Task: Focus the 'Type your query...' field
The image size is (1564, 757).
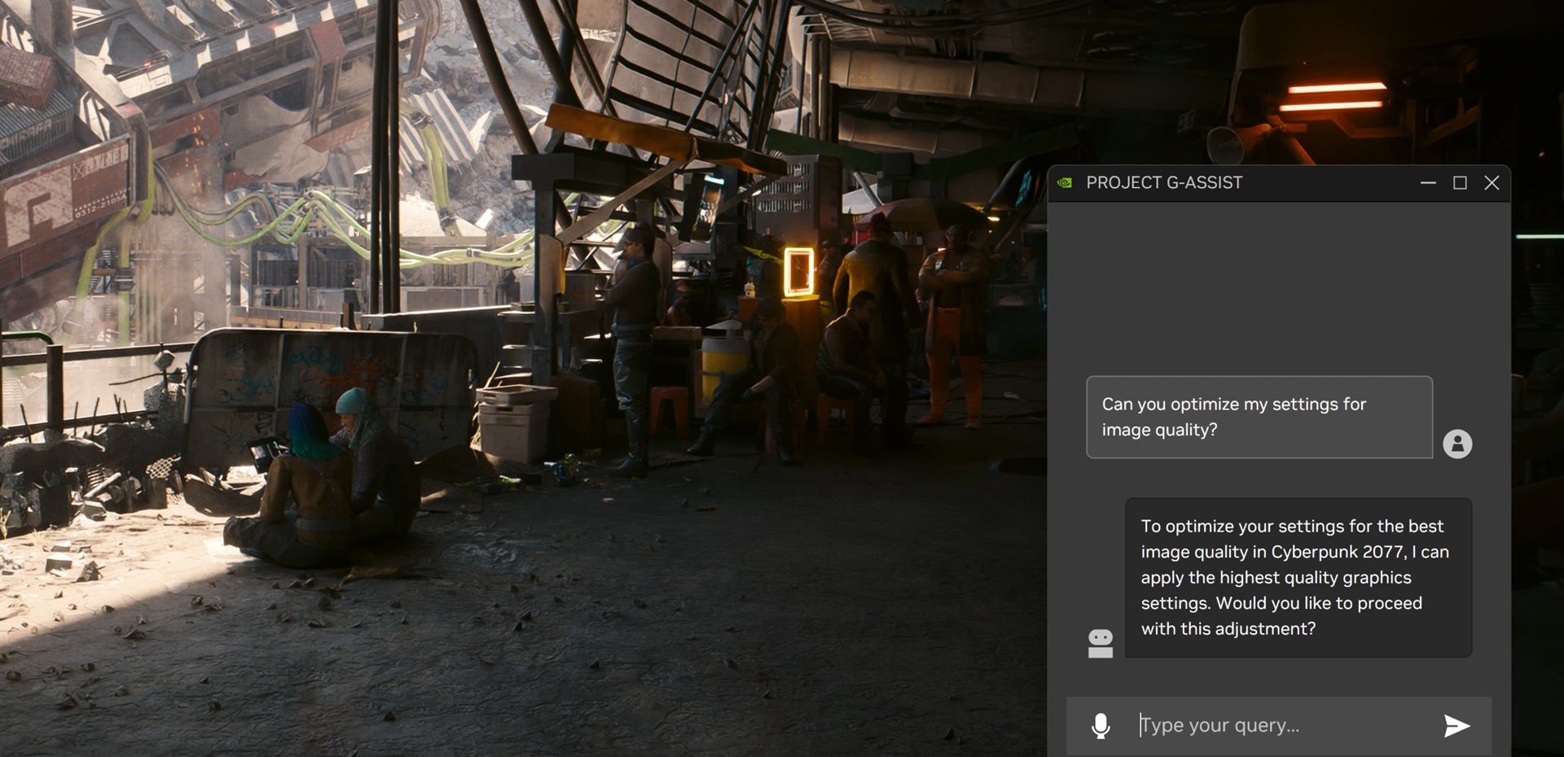Action: [x=1279, y=725]
